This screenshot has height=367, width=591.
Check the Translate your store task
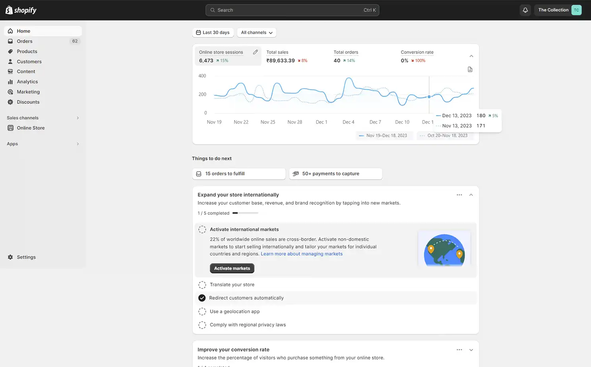pyautogui.click(x=202, y=285)
